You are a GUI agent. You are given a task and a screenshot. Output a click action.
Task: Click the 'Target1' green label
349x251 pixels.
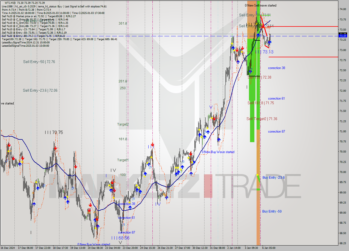[123, 160]
